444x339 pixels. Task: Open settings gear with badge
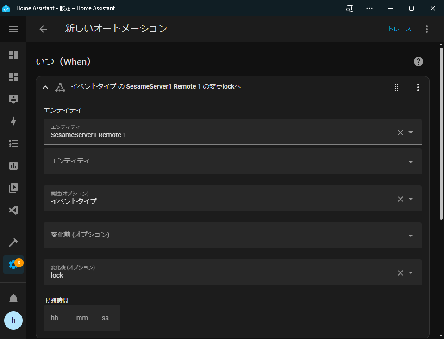pyautogui.click(x=13, y=265)
